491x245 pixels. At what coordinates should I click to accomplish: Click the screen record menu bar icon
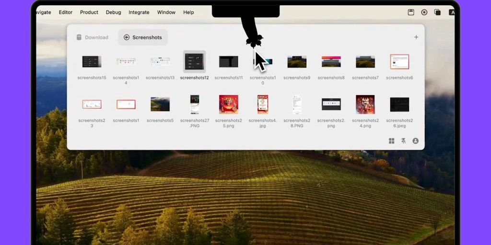(x=424, y=12)
